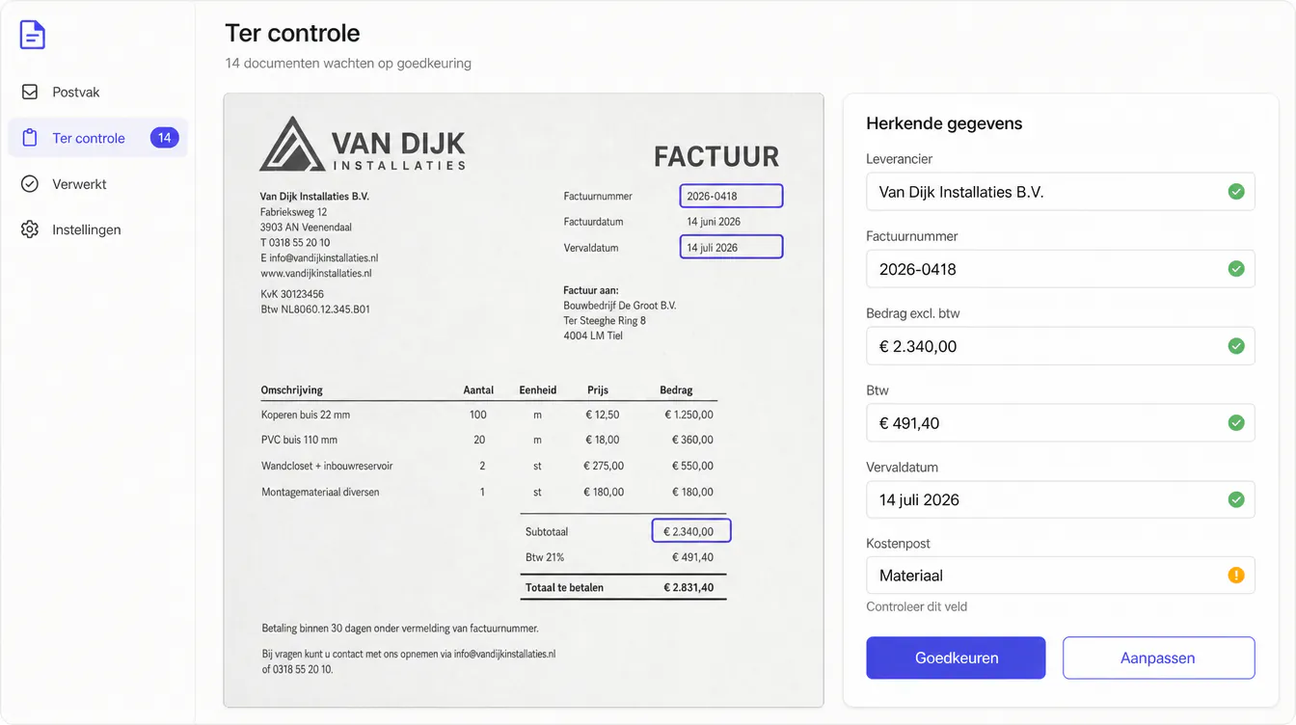Click the Ter controle clipboard icon

coord(30,138)
